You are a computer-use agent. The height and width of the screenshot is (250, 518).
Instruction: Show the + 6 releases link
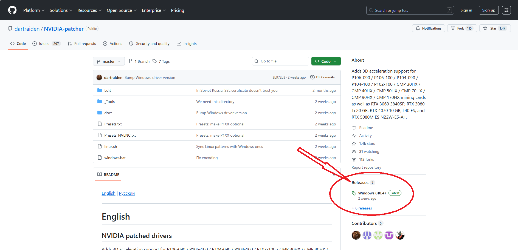tap(362, 208)
